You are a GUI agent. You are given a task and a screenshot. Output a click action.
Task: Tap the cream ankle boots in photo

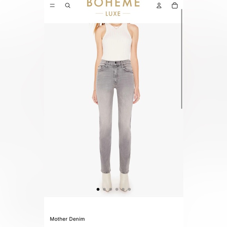coord(115,182)
